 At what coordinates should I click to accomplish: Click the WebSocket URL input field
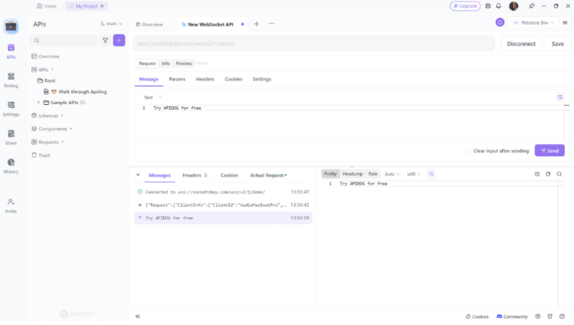pyautogui.click(x=314, y=44)
